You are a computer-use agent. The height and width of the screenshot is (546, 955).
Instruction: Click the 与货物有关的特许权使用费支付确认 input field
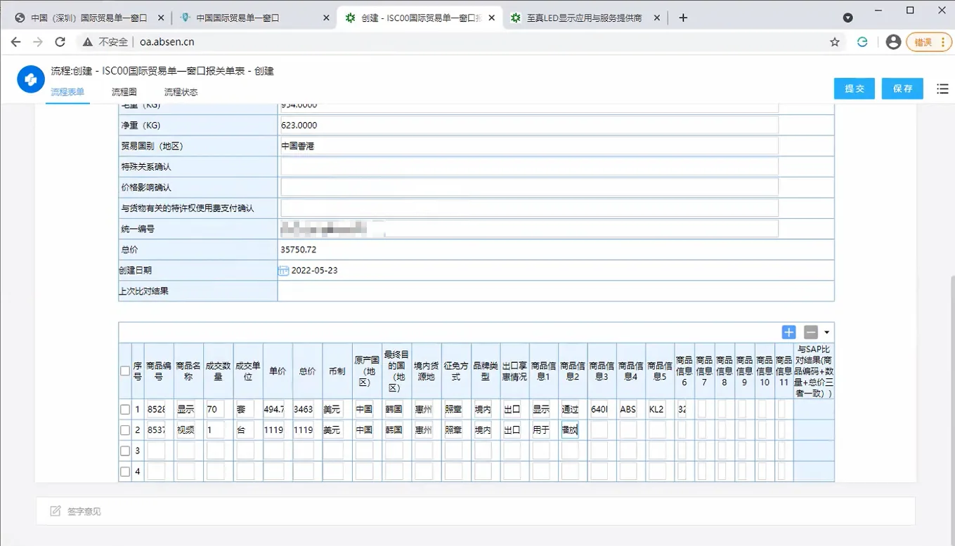[529, 208]
